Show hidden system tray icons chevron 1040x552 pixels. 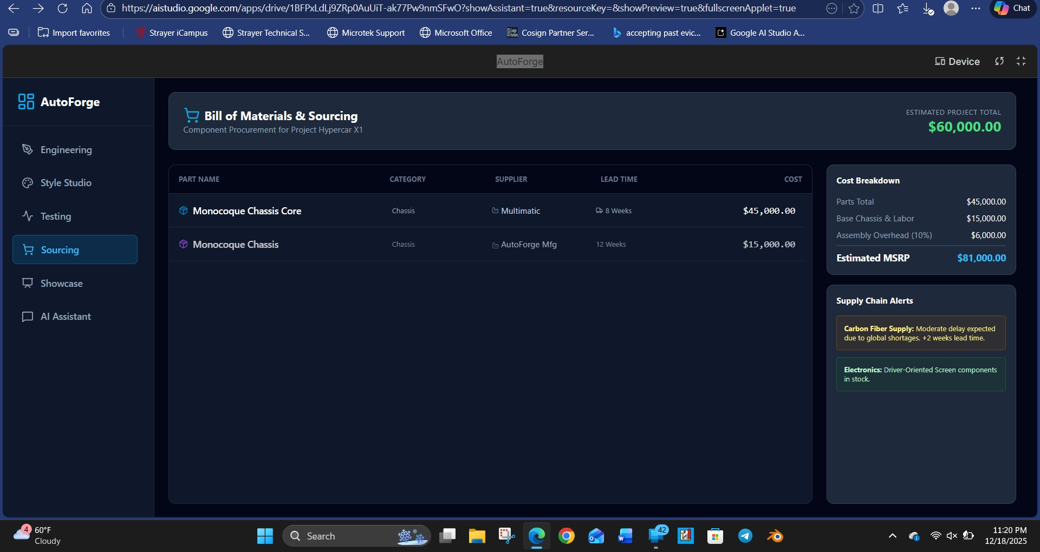(892, 536)
